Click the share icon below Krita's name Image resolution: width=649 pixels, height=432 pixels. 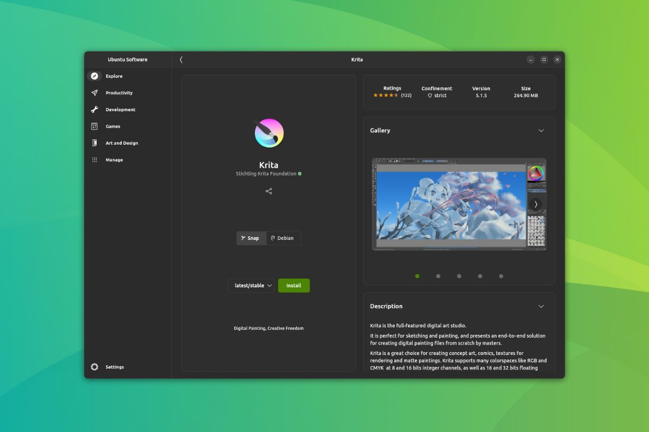tap(268, 191)
